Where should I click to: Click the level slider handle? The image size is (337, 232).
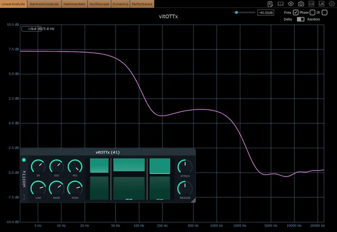(236, 12)
